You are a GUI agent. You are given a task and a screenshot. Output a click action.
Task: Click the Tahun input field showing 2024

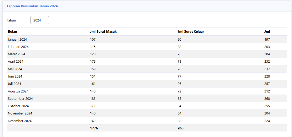point(40,20)
